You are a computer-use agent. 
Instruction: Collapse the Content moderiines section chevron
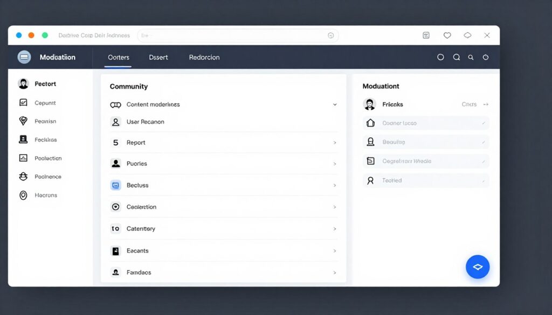pos(335,104)
